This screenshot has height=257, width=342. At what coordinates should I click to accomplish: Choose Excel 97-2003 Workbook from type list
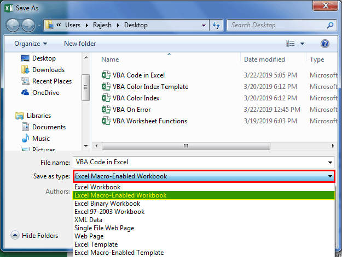click(x=204, y=212)
